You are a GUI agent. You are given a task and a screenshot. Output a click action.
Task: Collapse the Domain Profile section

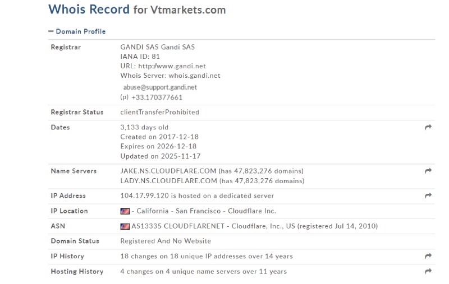pyautogui.click(x=77, y=31)
